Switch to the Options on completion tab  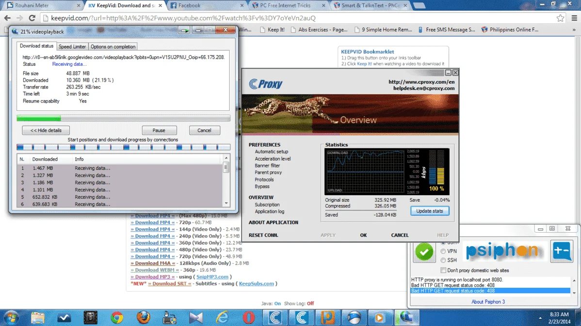click(113, 46)
